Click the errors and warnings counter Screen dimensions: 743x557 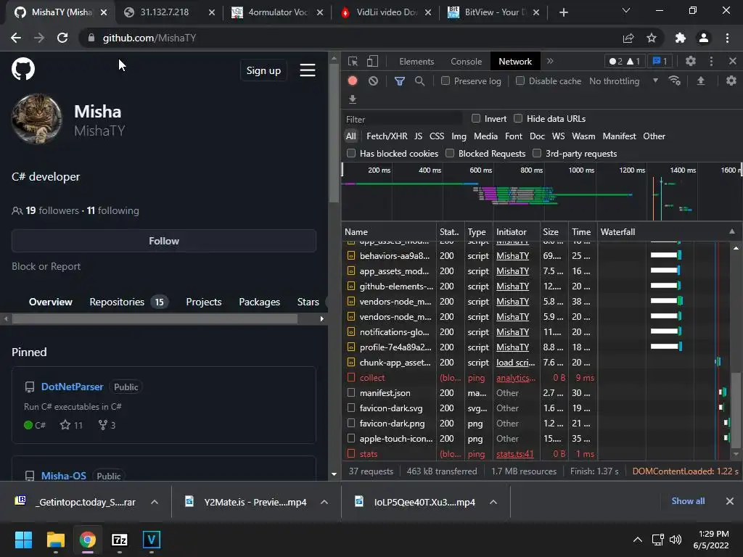pos(625,61)
